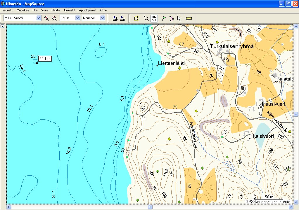Expand the collapsed left side panel

click(2, 26)
